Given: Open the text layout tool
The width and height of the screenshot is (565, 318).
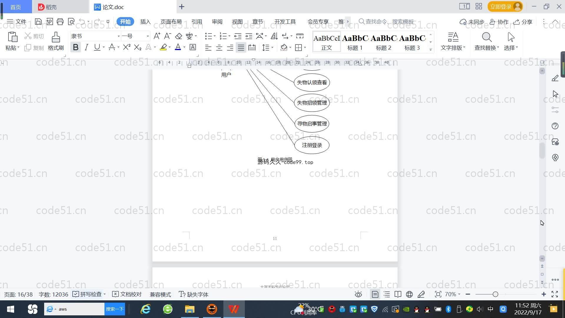Looking at the screenshot, I should click(453, 41).
